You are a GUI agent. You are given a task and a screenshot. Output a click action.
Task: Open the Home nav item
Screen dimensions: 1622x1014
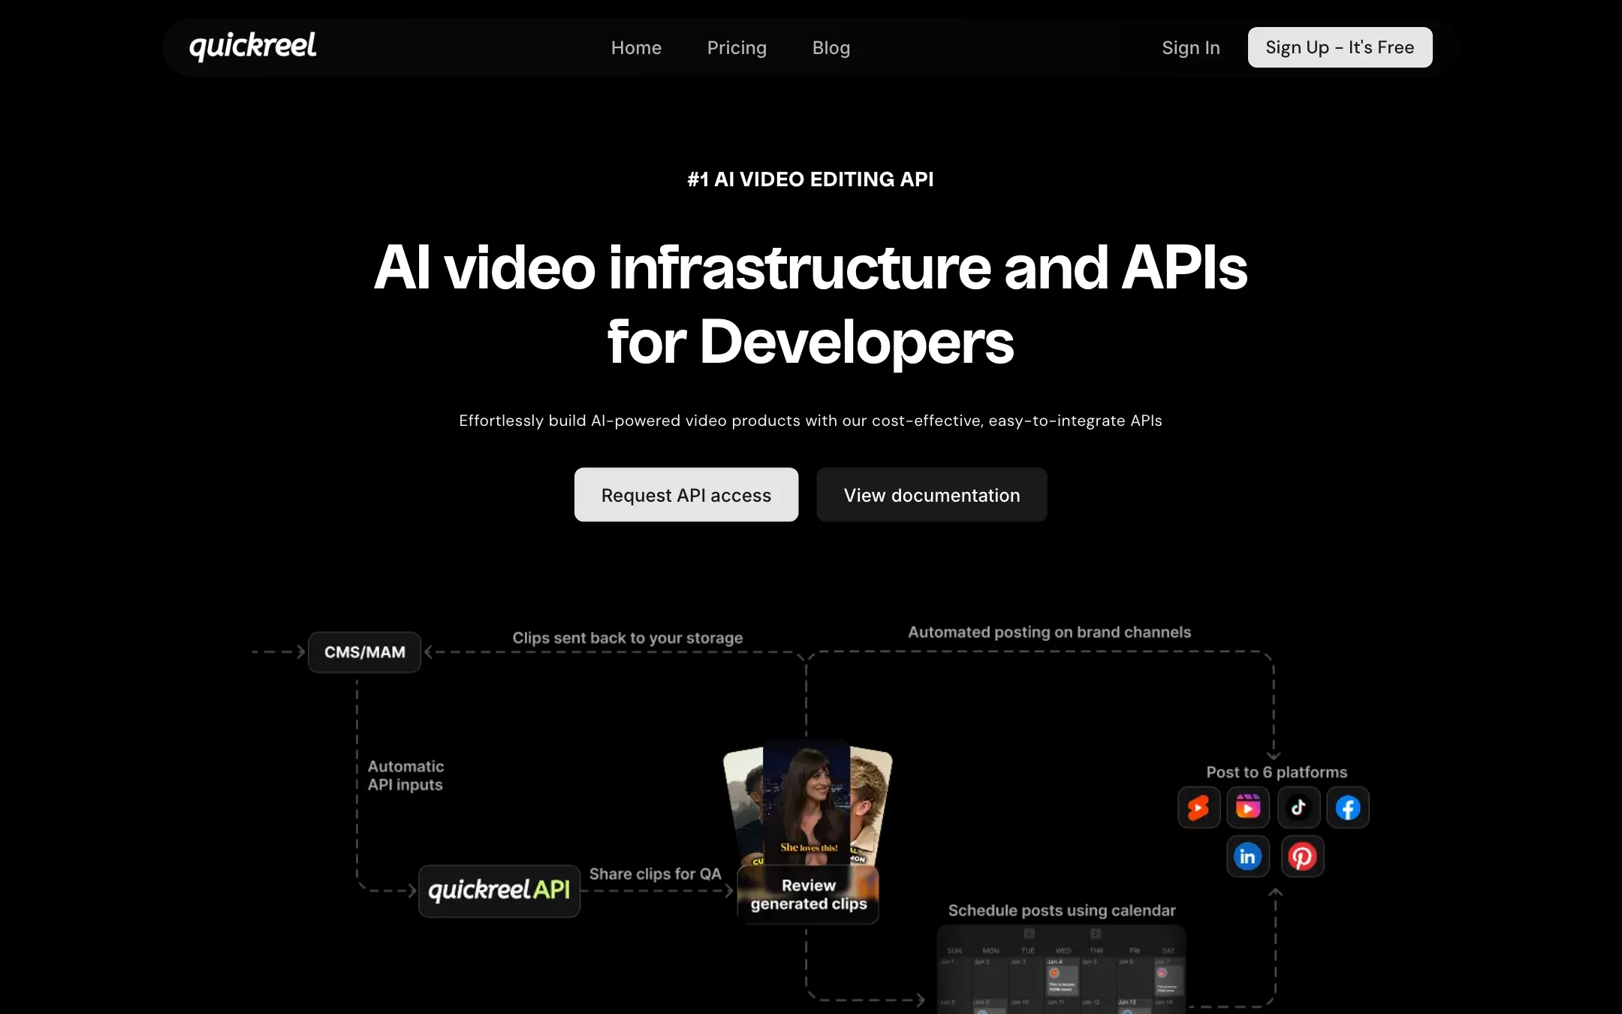pos(636,47)
